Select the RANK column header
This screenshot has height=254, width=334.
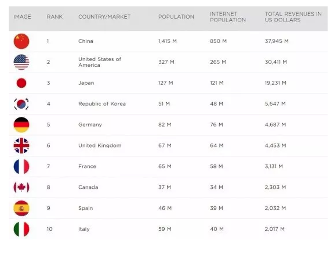click(55, 17)
